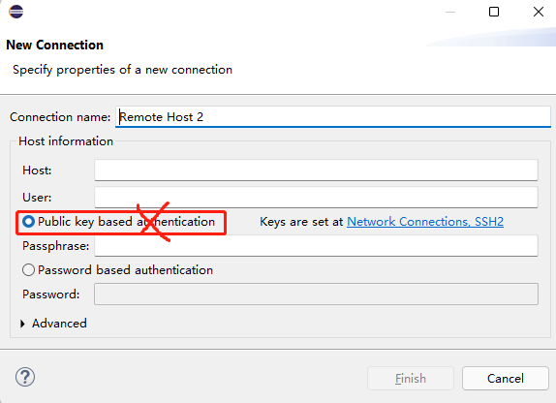The image size is (556, 403).
Task: Click into the Passphrase input field
Action: tap(316, 245)
